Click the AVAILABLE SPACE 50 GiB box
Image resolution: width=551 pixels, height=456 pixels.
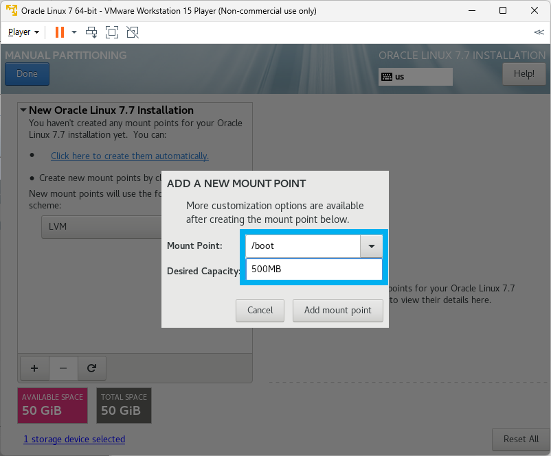click(x=53, y=405)
